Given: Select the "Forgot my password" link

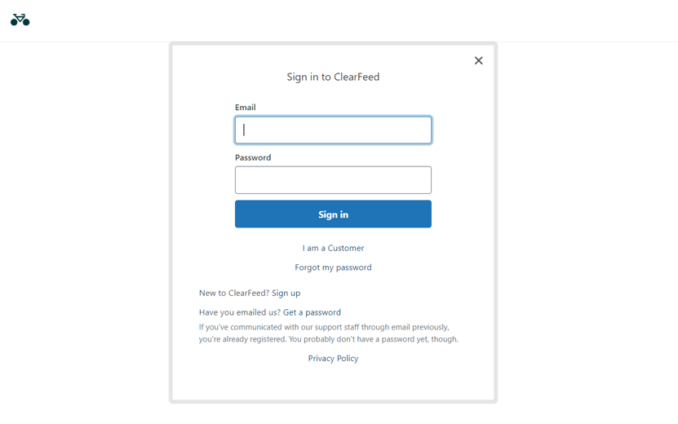Looking at the screenshot, I should click(x=333, y=267).
